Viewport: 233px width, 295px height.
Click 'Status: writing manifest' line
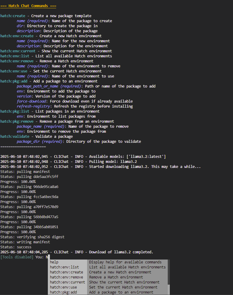25,242
